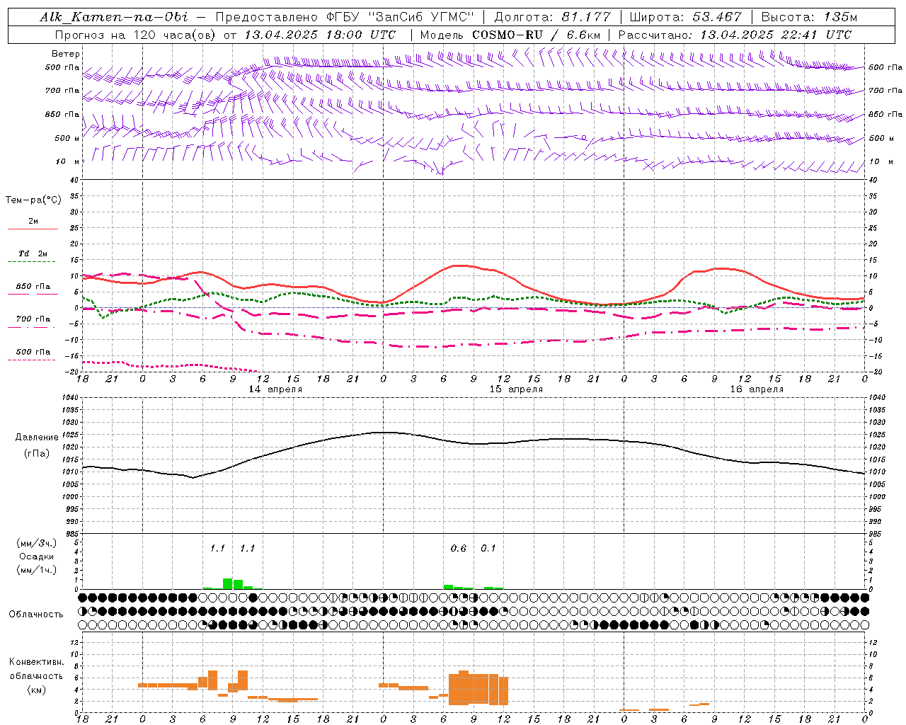Click the Долгота: 81.177 value

(x=552, y=17)
